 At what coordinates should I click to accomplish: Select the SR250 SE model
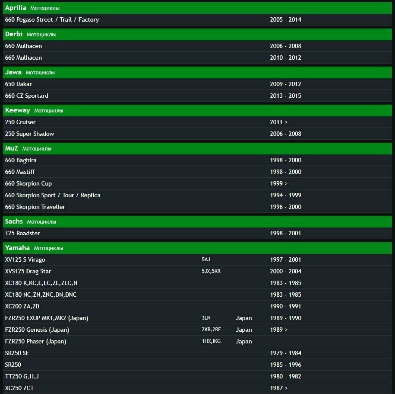click(17, 353)
